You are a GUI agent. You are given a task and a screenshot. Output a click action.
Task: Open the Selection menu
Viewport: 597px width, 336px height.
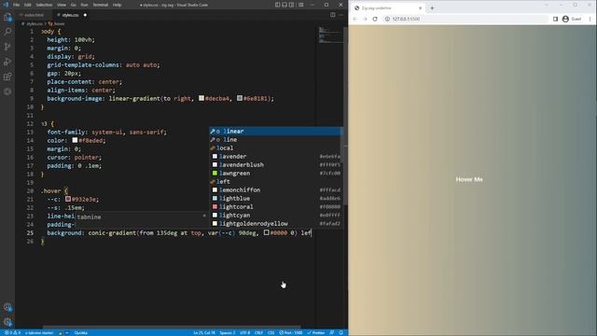44,5
